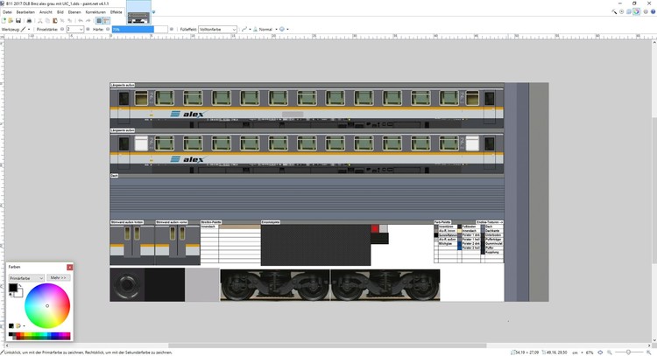Open the image list dropdown arrow
The height and width of the screenshot is (356, 657).
(154, 12)
